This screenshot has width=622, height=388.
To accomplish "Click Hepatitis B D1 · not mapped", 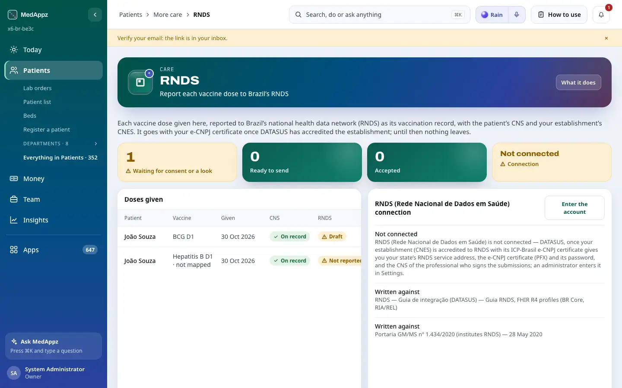I will [193, 260].
